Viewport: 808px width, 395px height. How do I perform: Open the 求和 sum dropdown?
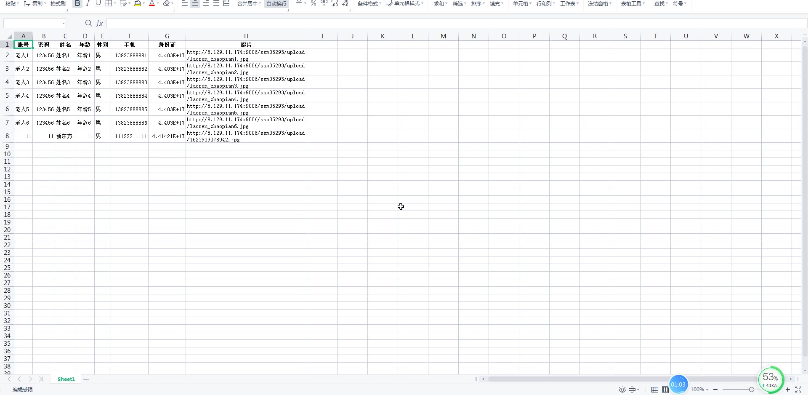point(441,3)
